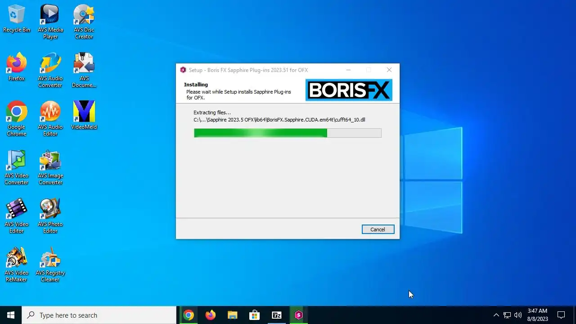This screenshot has height=324, width=576.
Task: Select the Google Chrome desktop shortcut
Action: point(17,119)
